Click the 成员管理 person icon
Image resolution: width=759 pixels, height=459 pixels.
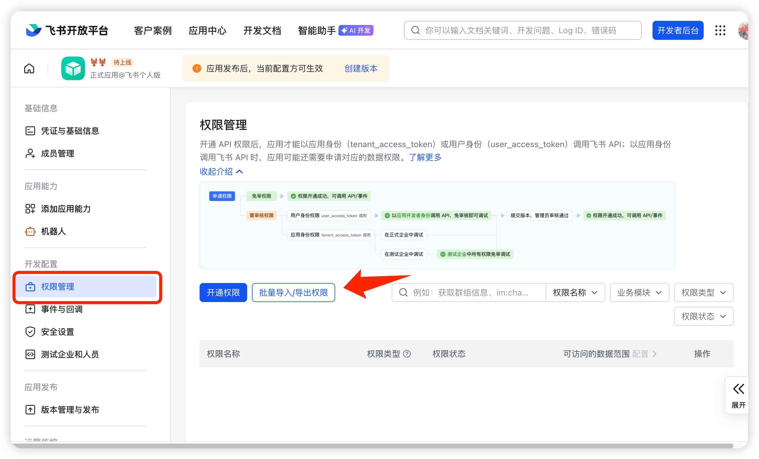30,153
